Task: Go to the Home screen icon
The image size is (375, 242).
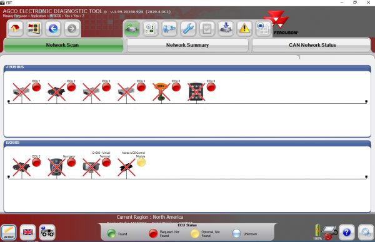Action: (x=15, y=29)
